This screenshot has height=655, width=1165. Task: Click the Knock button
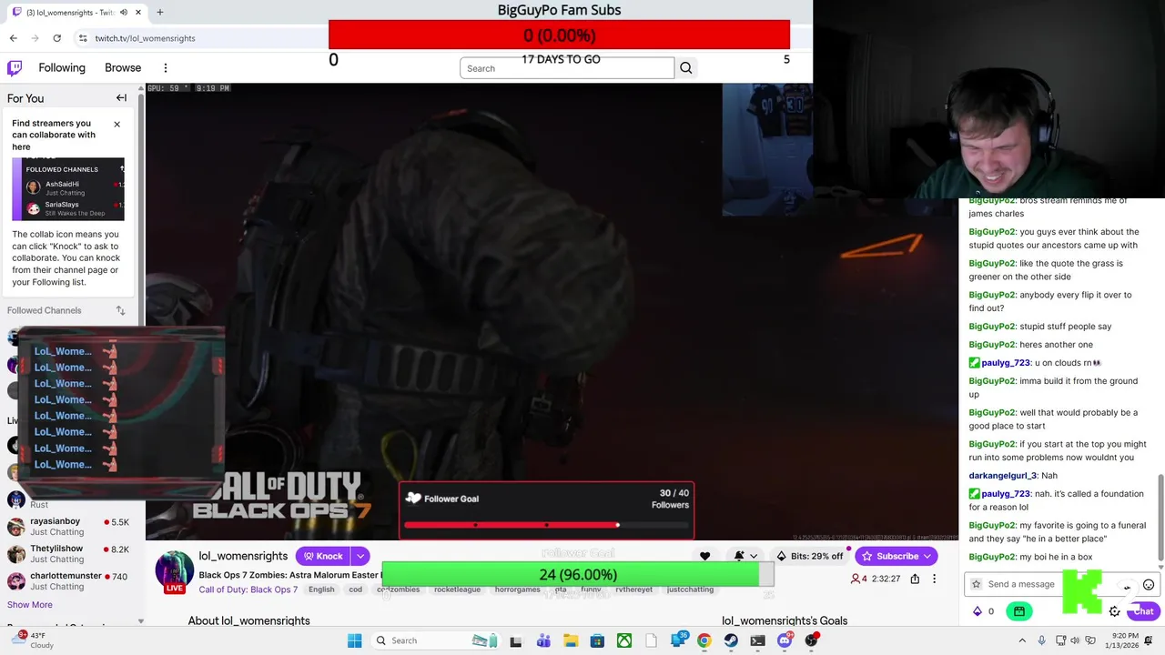coord(323,556)
